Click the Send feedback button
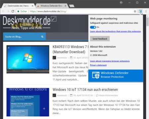Image resolution: width=149 pixels, height=119 pixels. 100,39
